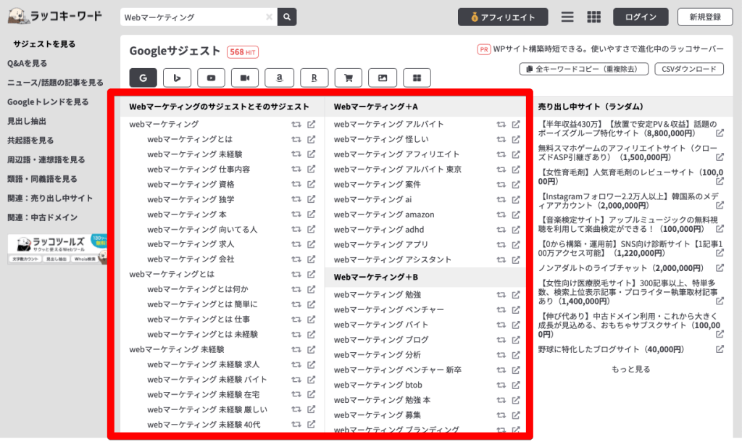The width and height of the screenshot is (742, 442).
Task: Open Amazon suggestions icon
Action: click(x=280, y=78)
